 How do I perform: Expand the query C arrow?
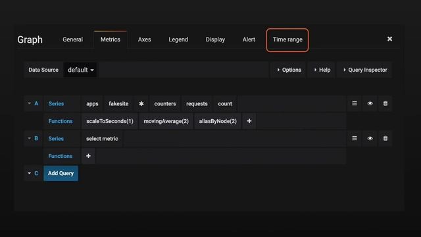coord(29,173)
